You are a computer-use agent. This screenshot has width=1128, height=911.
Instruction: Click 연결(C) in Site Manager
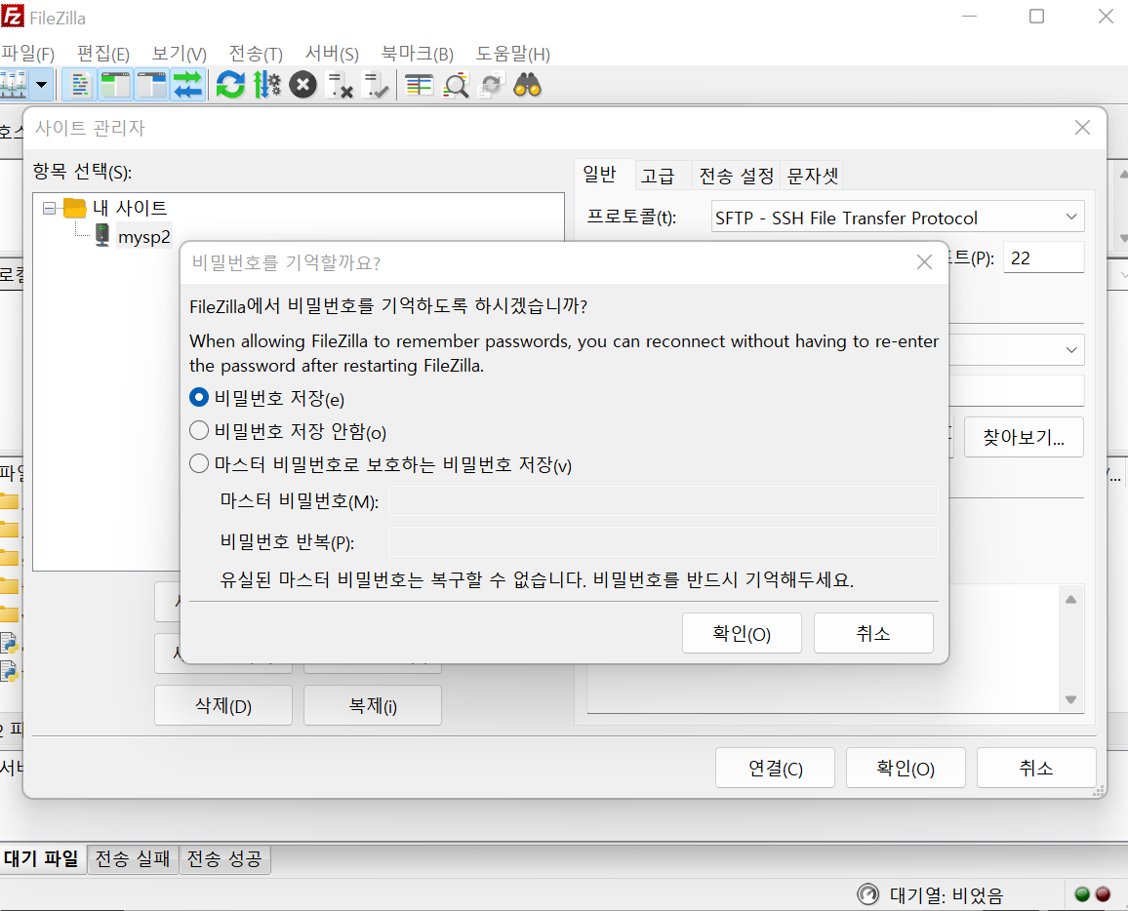pos(775,768)
